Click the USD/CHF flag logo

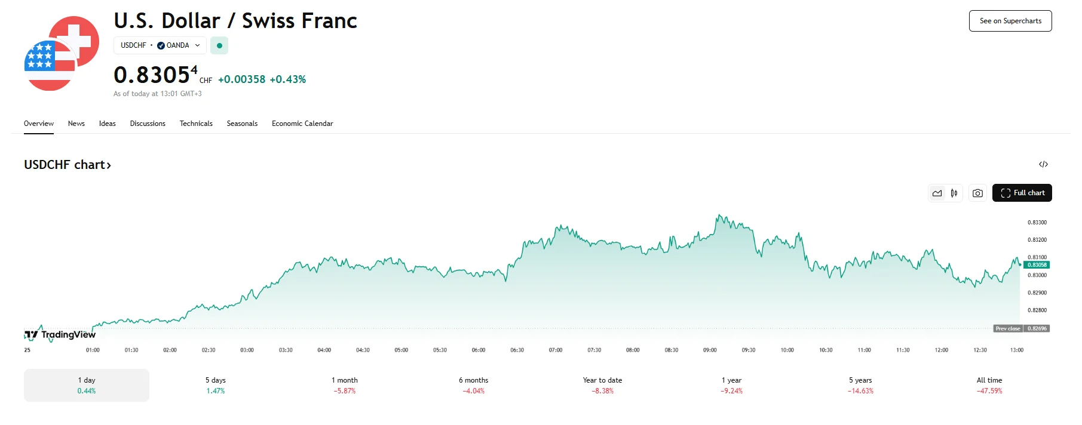[62, 54]
